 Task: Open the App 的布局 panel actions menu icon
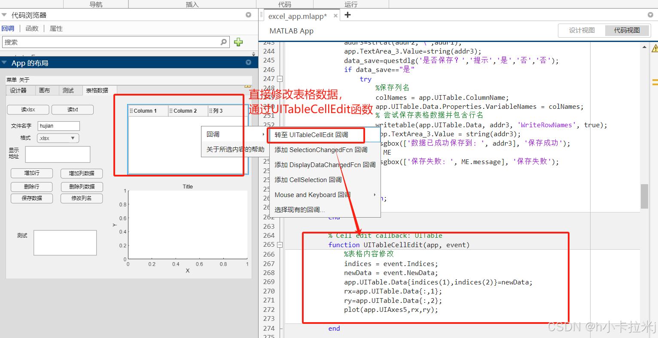[248, 63]
